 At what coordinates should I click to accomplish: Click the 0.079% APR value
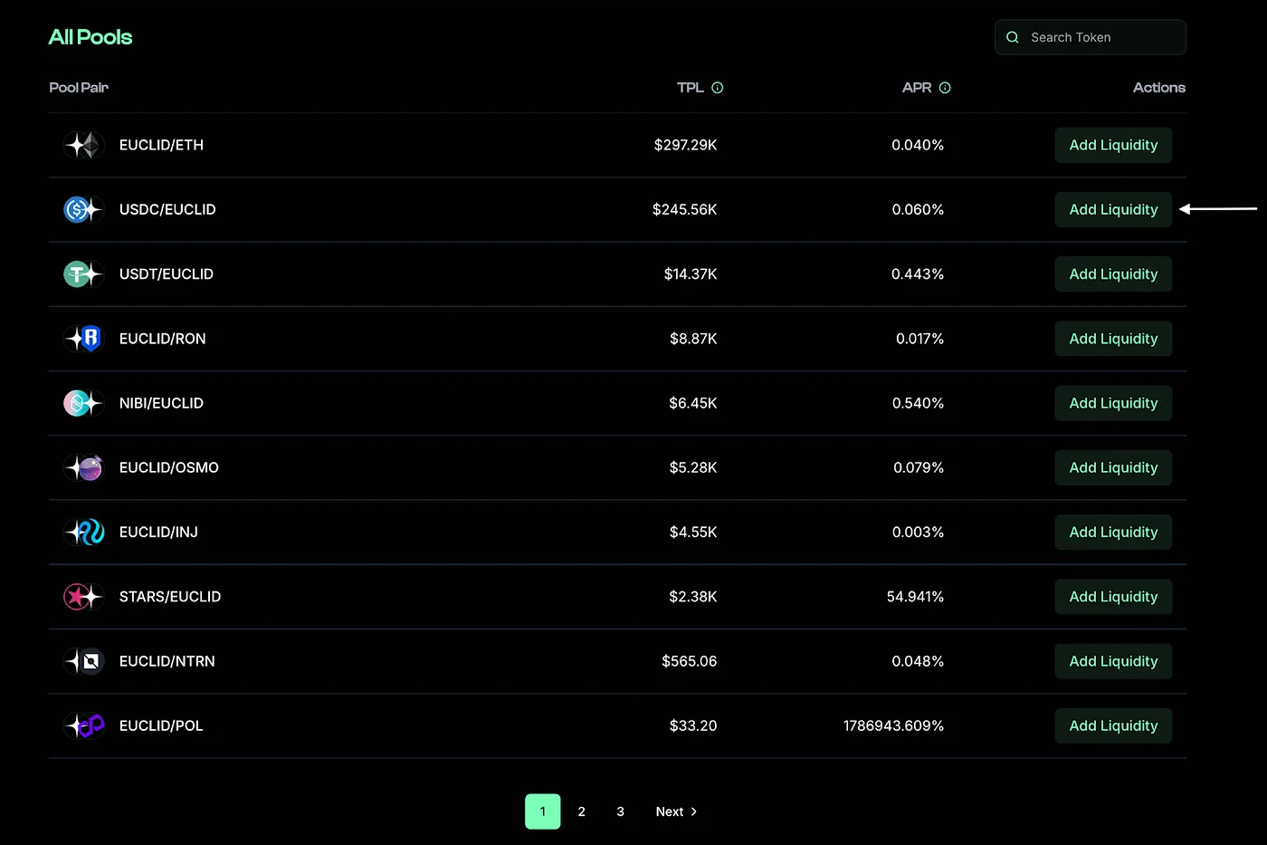point(919,467)
